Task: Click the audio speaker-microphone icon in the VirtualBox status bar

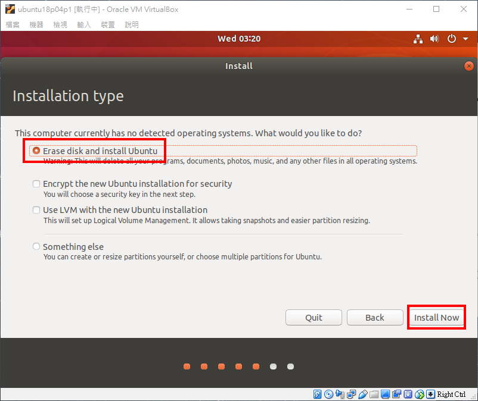Action: point(340,394)
